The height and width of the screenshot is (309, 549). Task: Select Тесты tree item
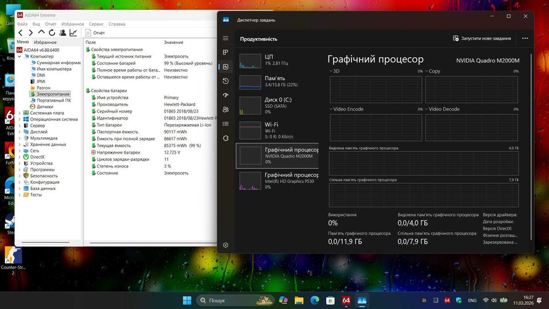[32, 195]
